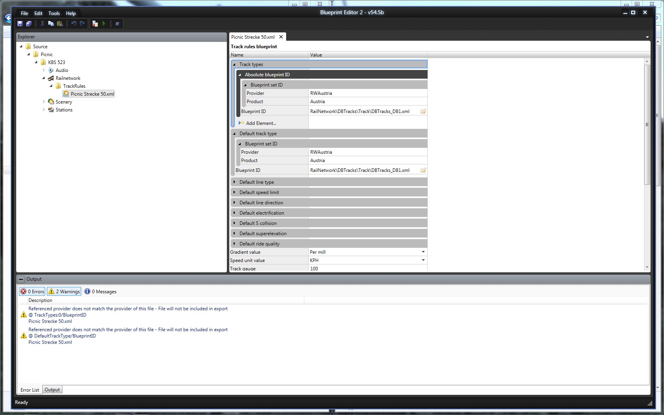664x415 pixels.
Task: Collapse the Railnetwork tree node arrow
Action: (x=43, y=78)
